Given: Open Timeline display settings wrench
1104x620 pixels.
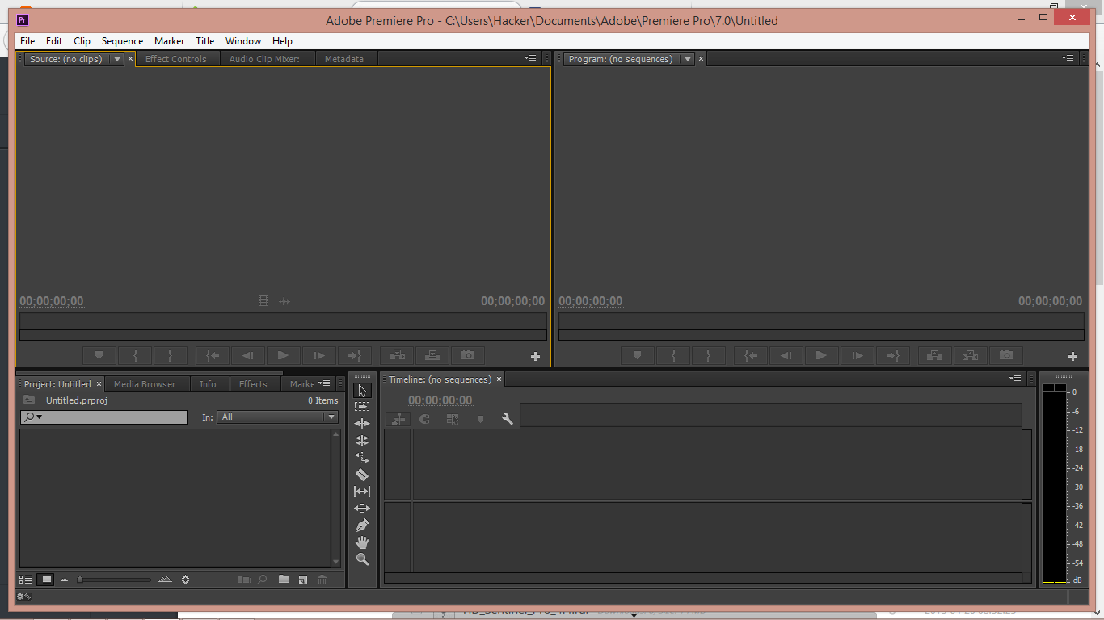Looking at the screenshot, I should point(508,419).
